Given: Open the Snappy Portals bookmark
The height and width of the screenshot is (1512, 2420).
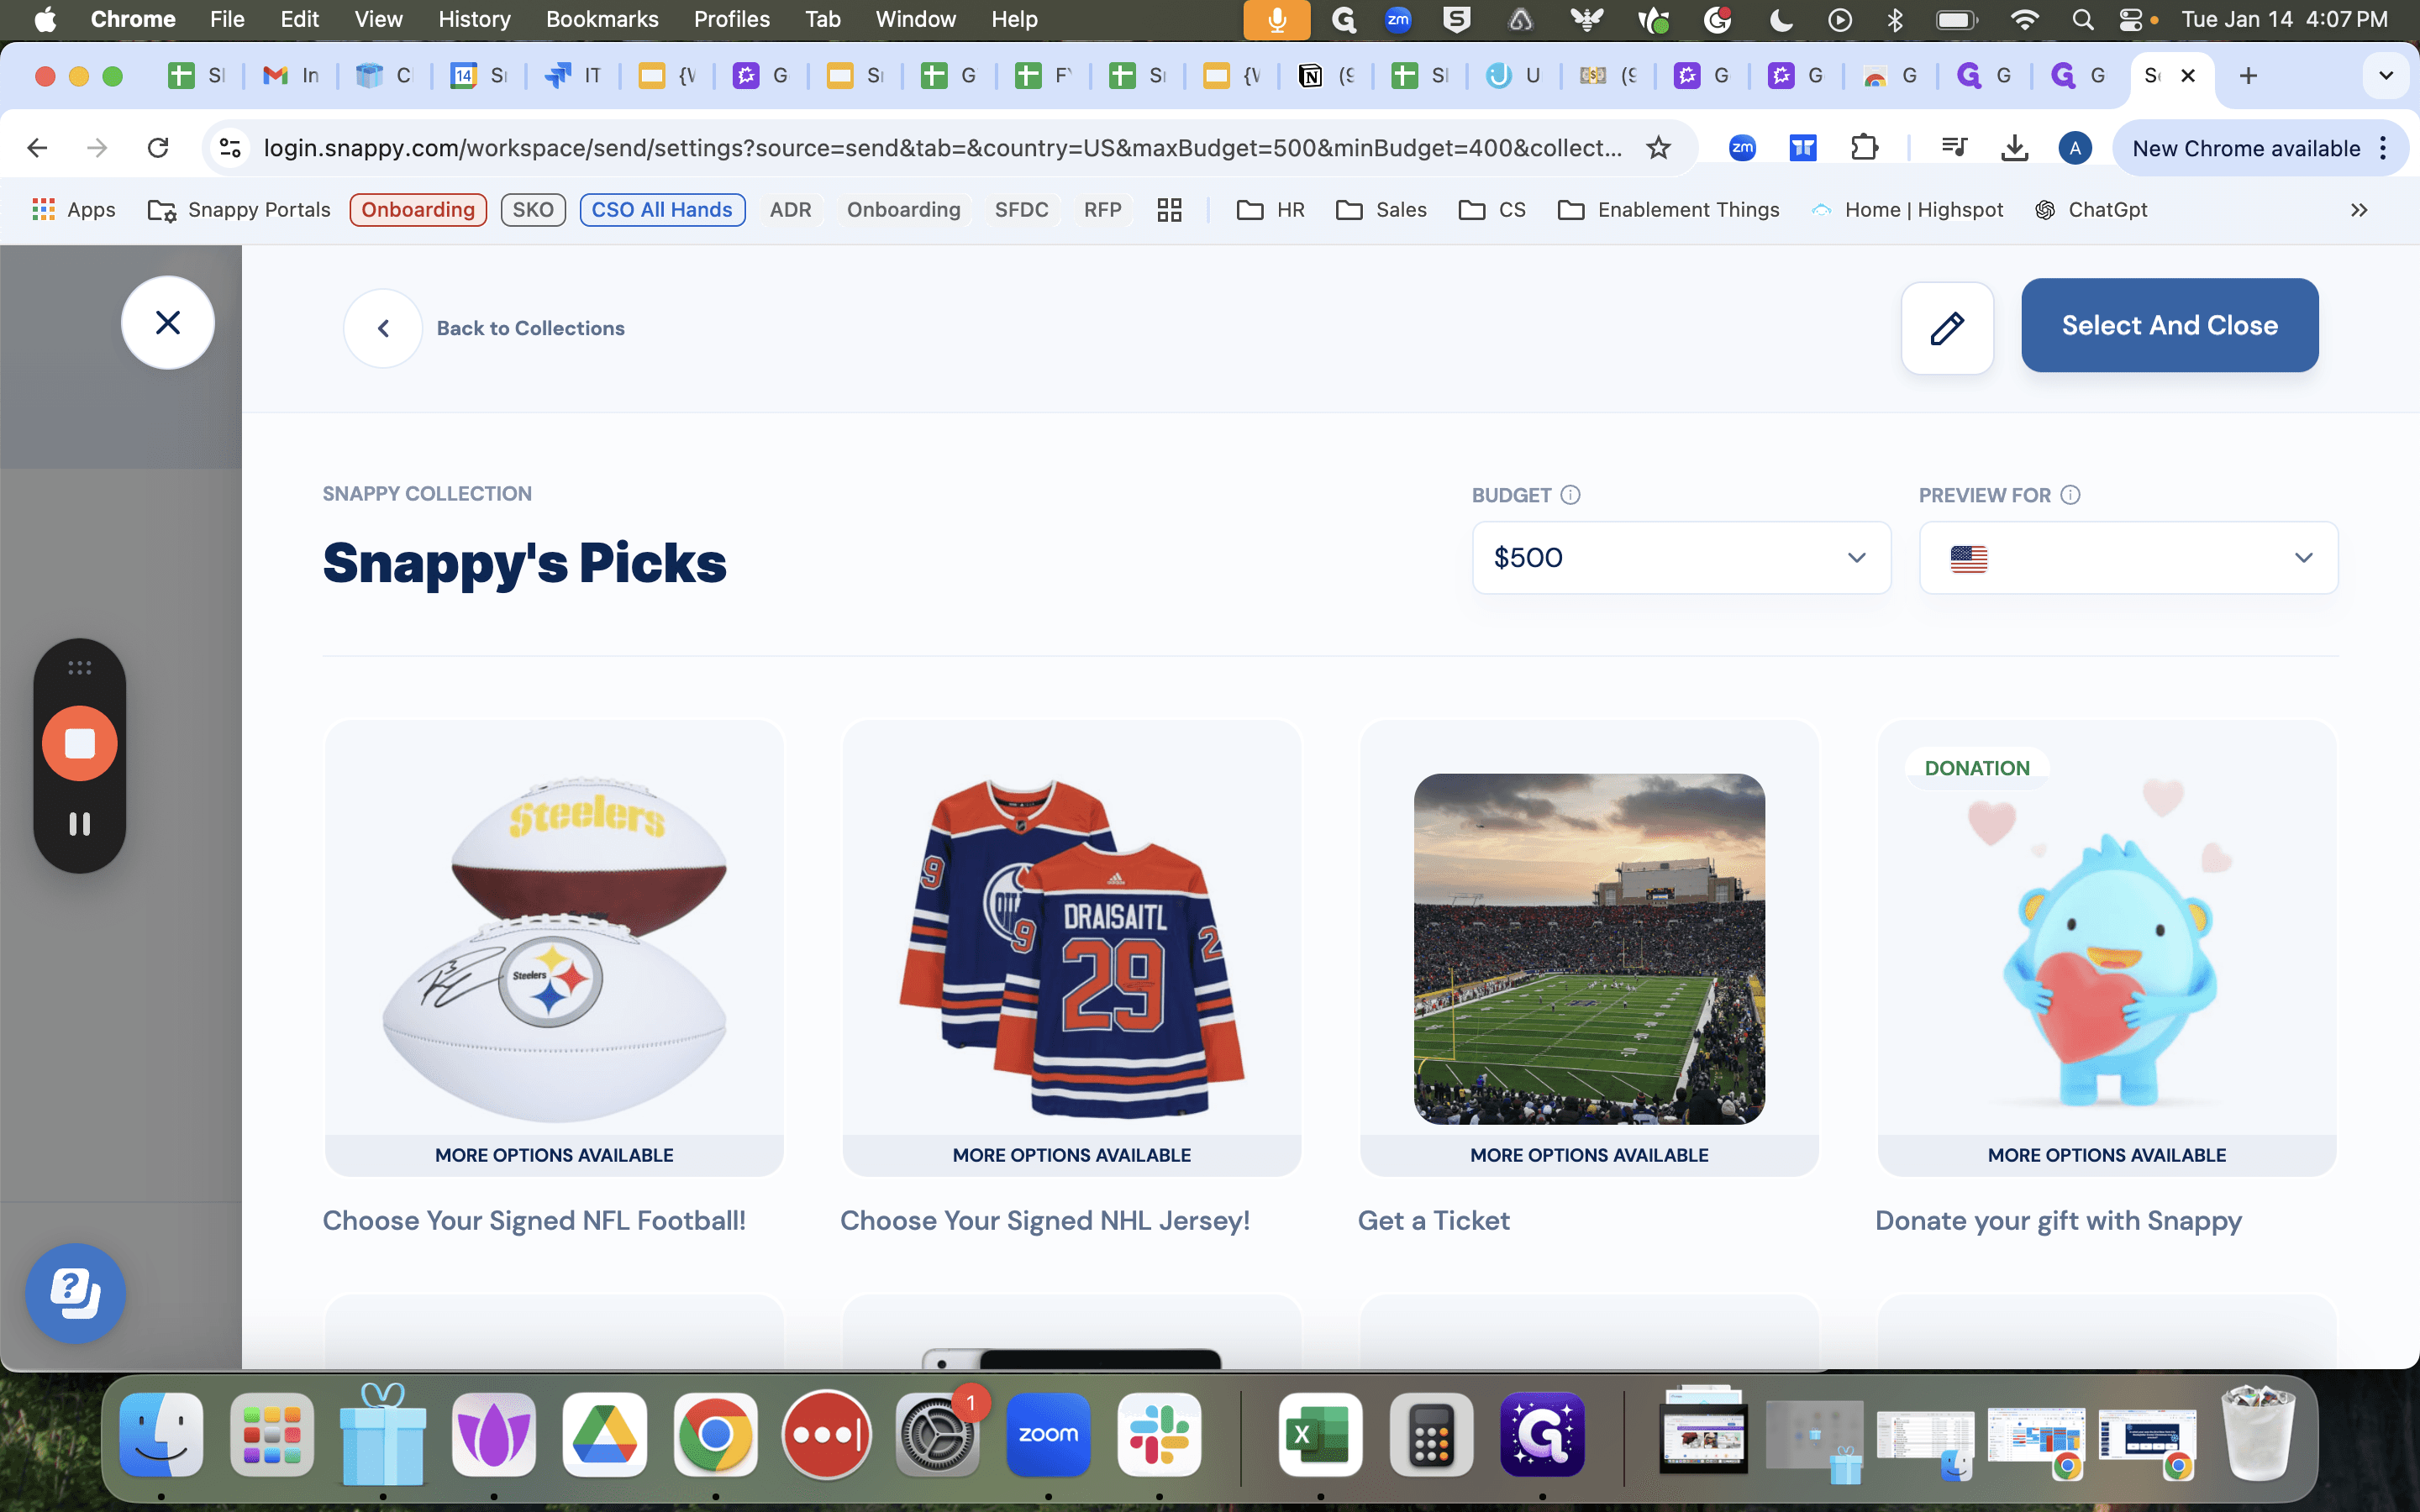Looking at the screenshot, I should pyautogui.click(x=238, y=209).
